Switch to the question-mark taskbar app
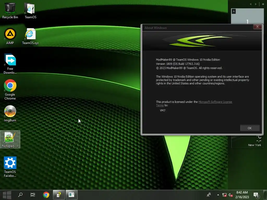Viewport: 267px width, 200px height. click(59, 195)
